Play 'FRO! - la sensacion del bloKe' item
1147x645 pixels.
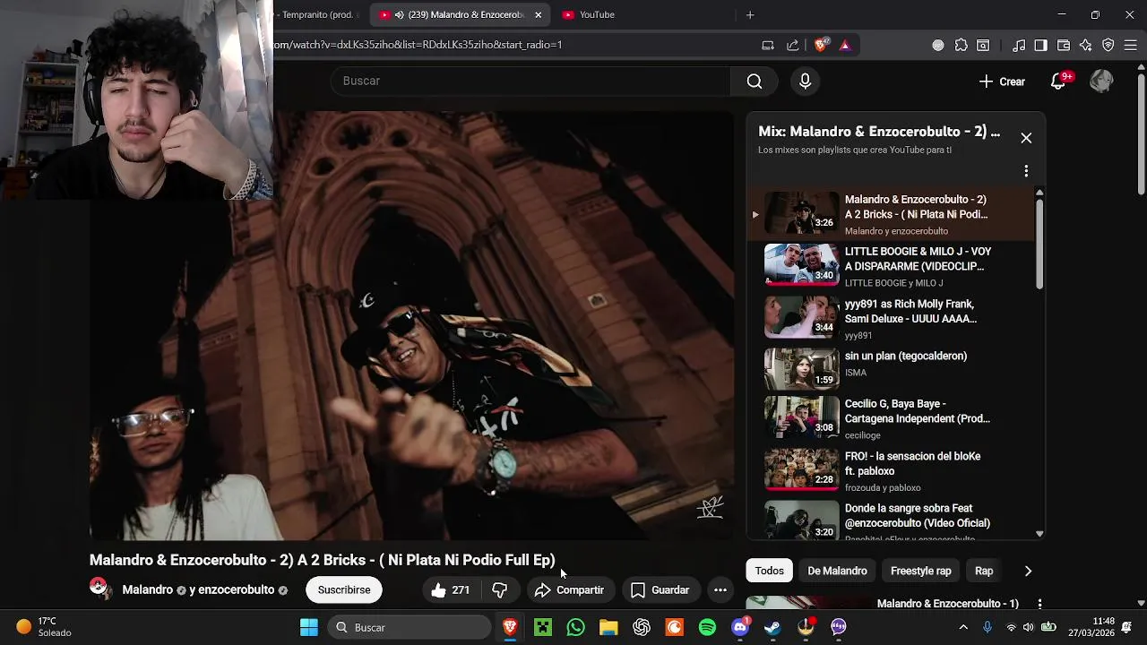(x=891, y=470)
